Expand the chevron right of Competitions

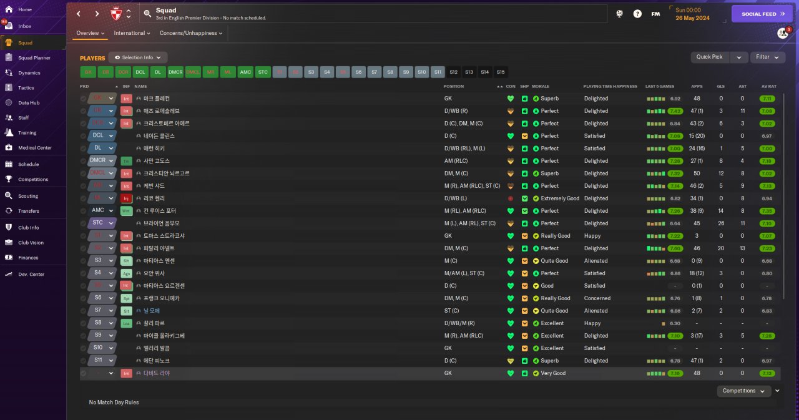(777, 391)
